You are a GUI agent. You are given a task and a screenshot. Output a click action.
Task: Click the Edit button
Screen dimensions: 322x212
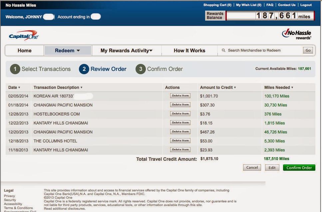(272, 168)
